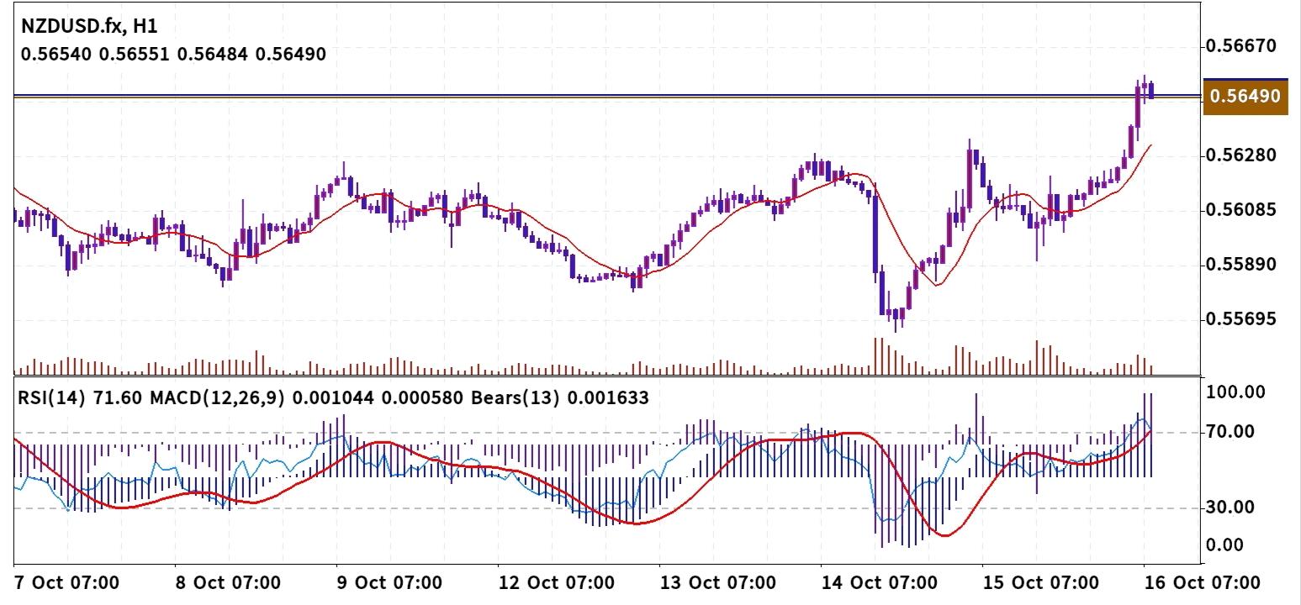The width and height of the screenshot is (1301, 605).
Task: Click the 100.00 indicator scale label
Action: [1236, 392]
